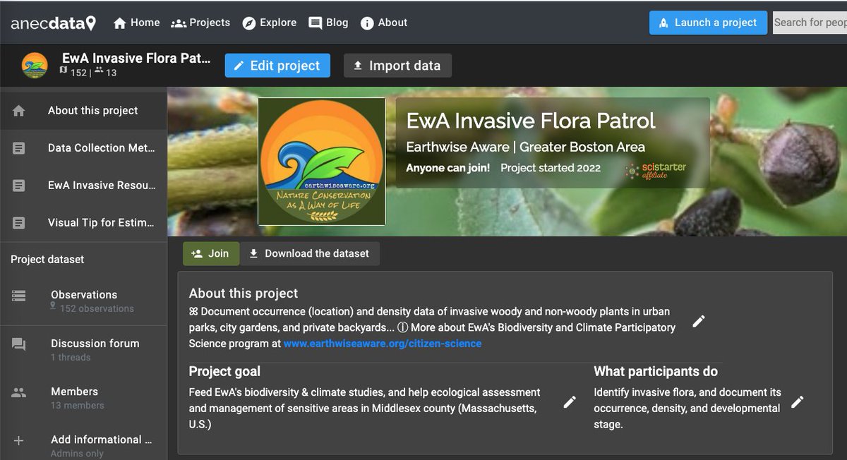Click the Project started 2022 text
The height and width of the screenshot is (460, 847).
551,168
